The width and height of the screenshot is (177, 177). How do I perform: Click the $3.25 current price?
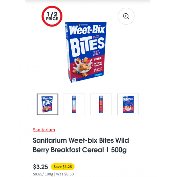(x=40, y=167)
